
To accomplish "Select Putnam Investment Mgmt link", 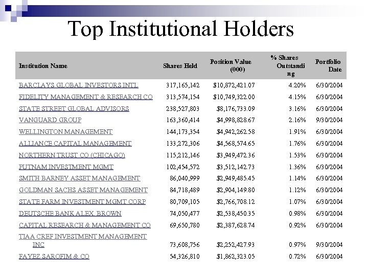I will [66, 167].
